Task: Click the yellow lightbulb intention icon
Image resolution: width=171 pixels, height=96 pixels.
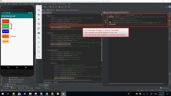Action: click(x=110, y=22)
